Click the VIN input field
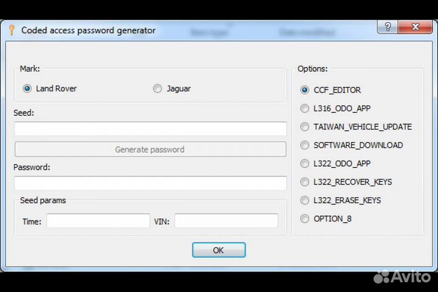The height and width of the screenshot is (292, 438). [226, 221]
